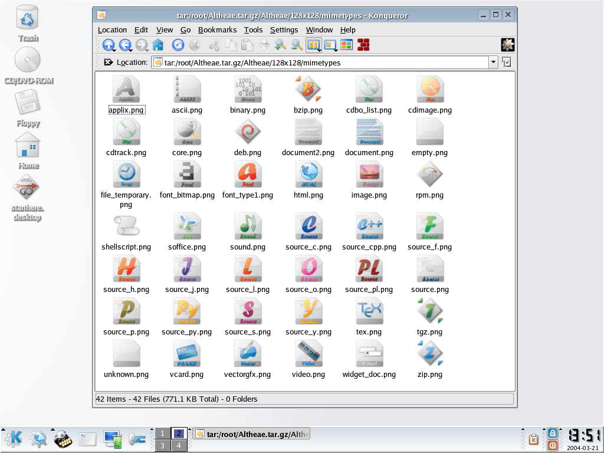
Task: Zoom out on icons (magnifier minus)
Action: click(x=296, y=45)
